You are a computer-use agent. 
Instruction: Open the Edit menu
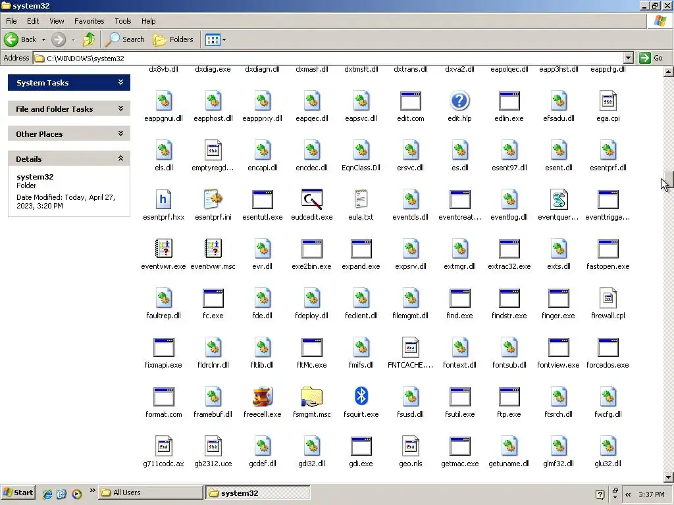33,21
